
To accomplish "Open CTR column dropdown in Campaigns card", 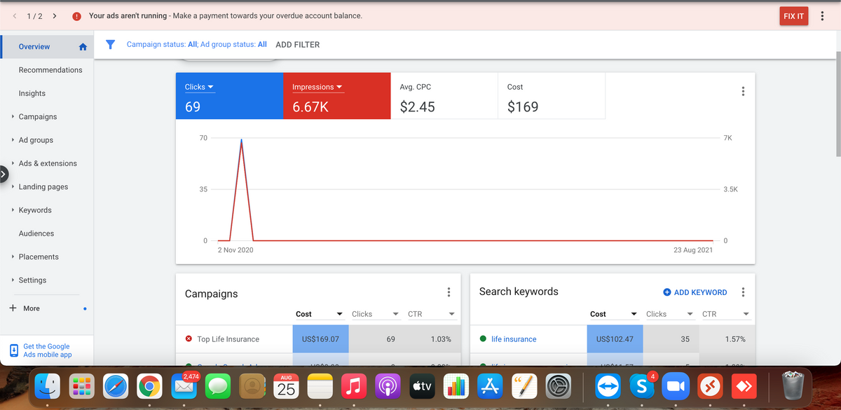I will (x=452, y=314).
